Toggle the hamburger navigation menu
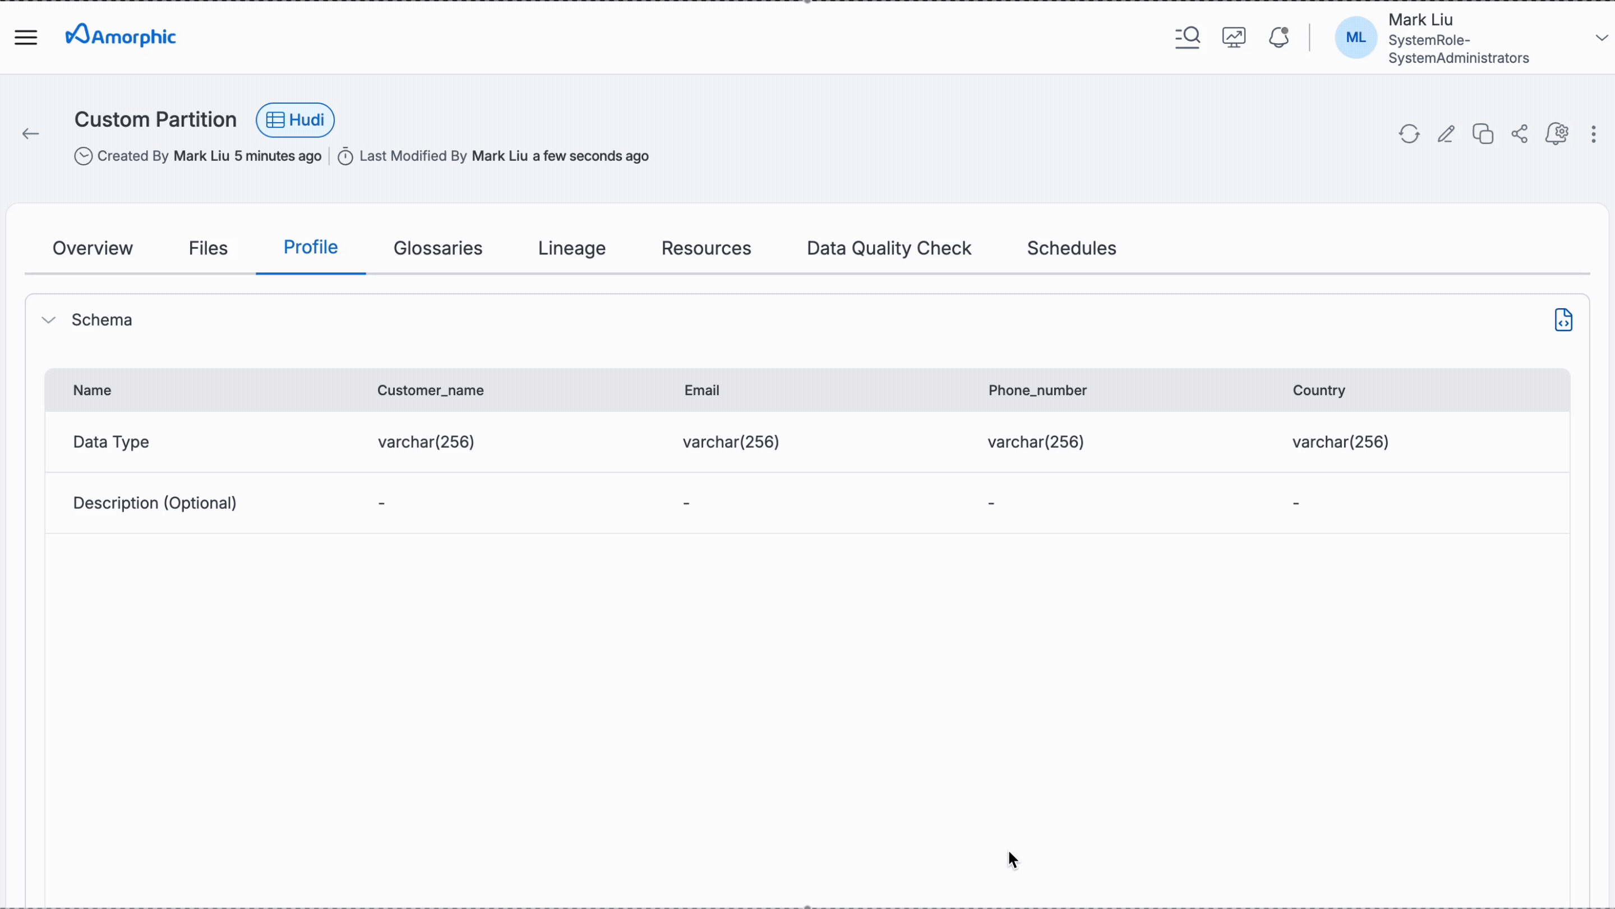 point(25,37)
